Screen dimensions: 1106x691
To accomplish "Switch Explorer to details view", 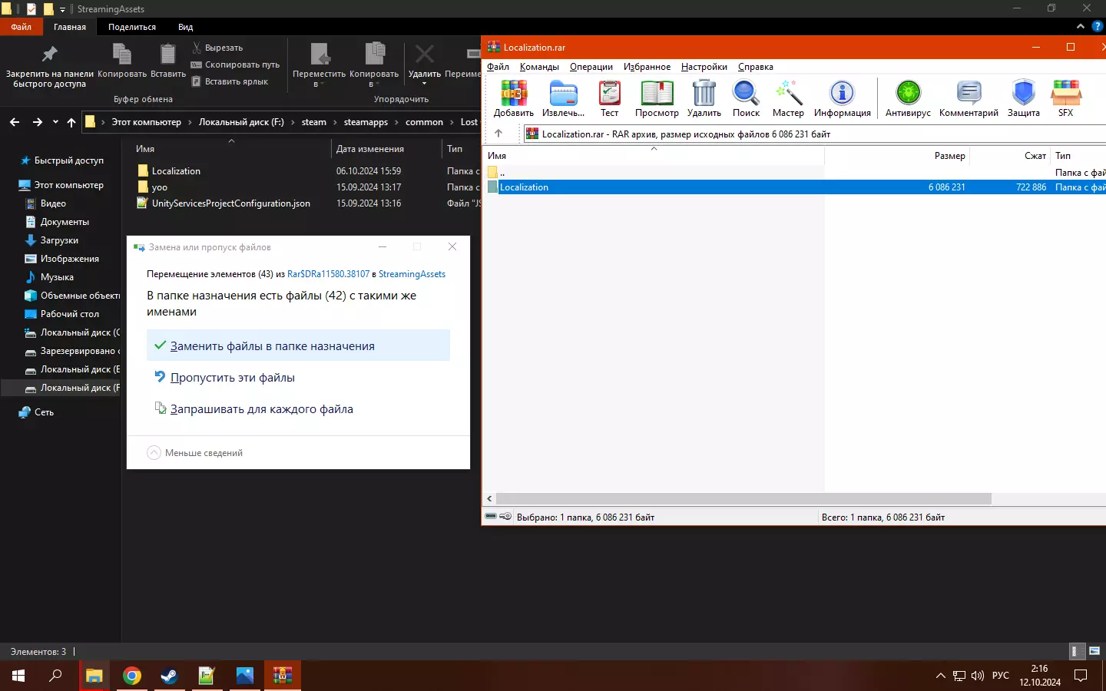I will tap(1078, 651).
